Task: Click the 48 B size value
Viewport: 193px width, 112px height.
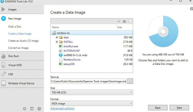Action: (130, 51)
